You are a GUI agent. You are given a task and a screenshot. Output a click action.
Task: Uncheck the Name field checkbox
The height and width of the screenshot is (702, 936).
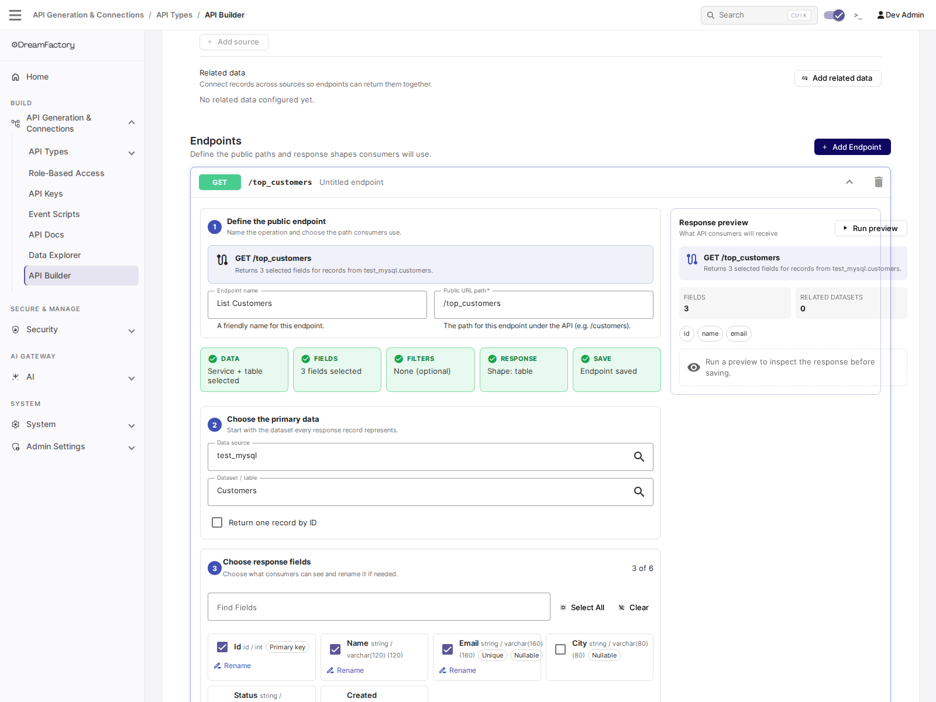(335, 649)
